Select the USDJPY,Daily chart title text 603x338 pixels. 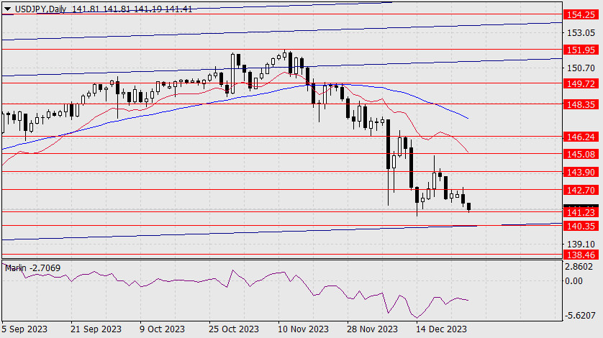[x=40, y=9]
